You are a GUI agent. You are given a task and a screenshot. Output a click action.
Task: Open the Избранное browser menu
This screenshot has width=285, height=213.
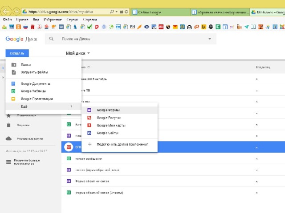click(x=53, y=20)
